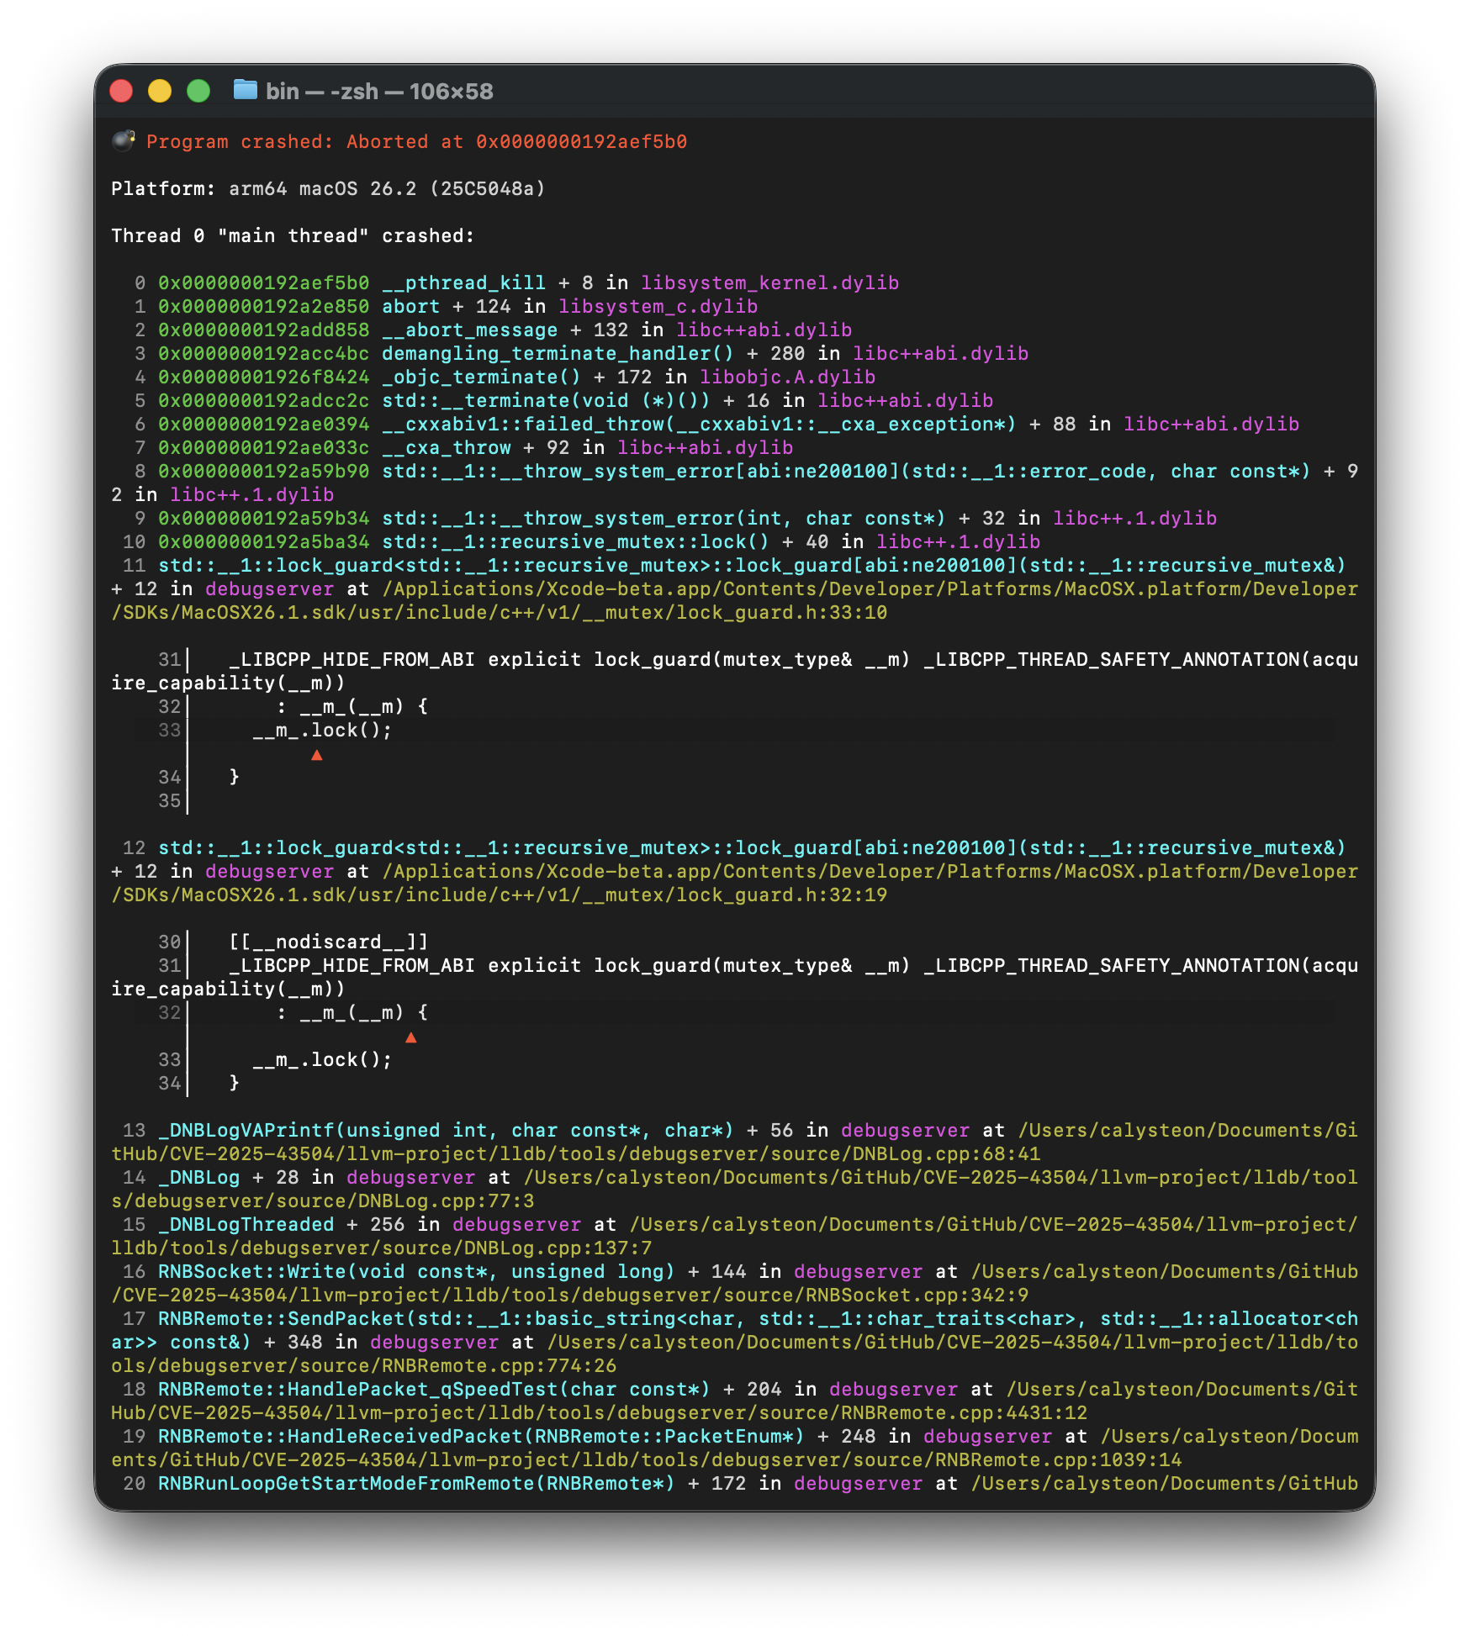Viewport: 1470px width, 1636px height.
Task: Click the window title bin — -zsh — 106×58
Action: point(379,91)
